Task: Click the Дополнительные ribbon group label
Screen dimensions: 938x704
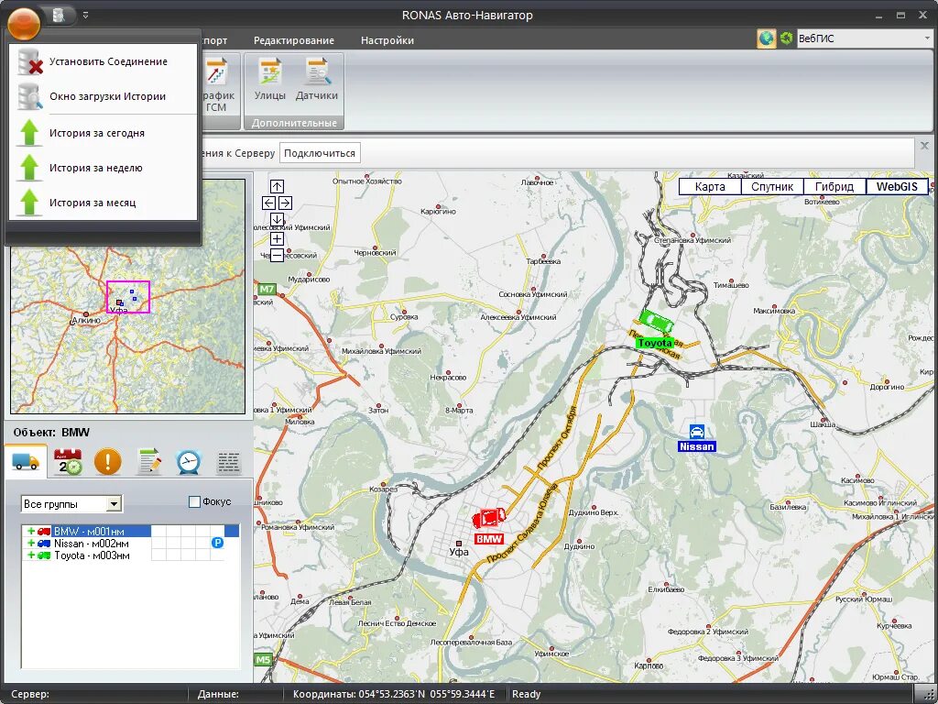Action: 294,123
